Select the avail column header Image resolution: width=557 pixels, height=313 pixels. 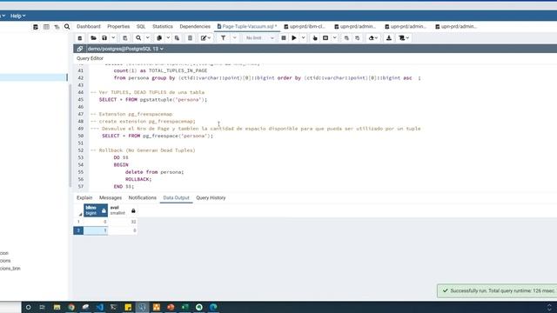123,210
